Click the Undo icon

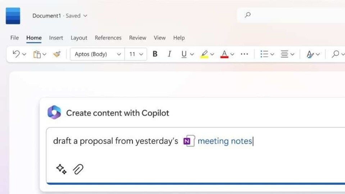pos(16,54)
